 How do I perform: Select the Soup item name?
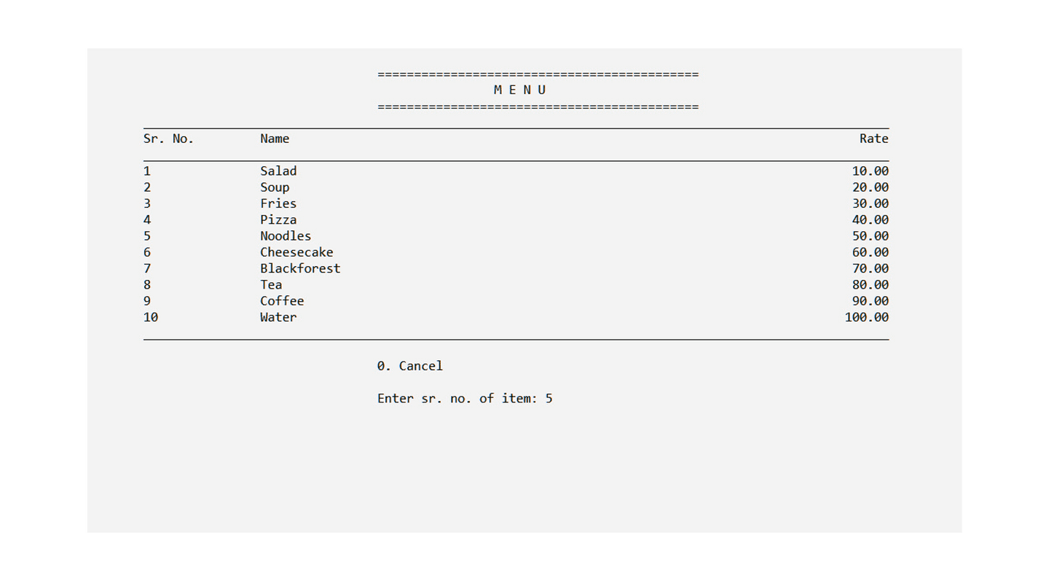(x=275, y=187)
